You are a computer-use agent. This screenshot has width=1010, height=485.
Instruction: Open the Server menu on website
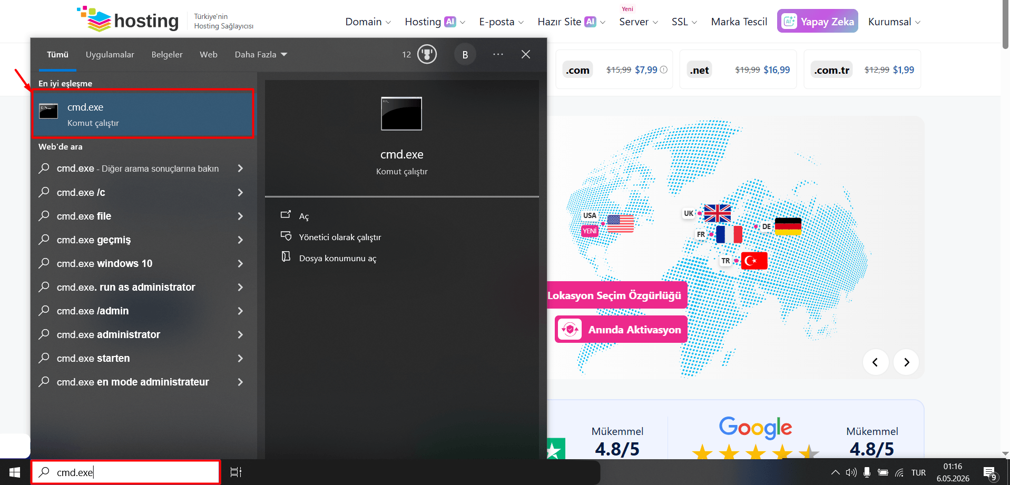(x=639, y=22)
